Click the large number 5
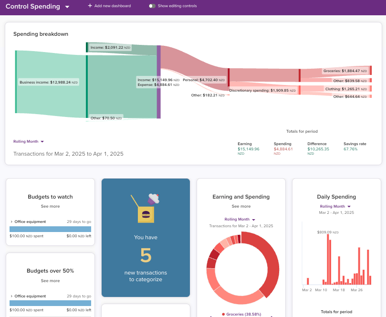 146,255
